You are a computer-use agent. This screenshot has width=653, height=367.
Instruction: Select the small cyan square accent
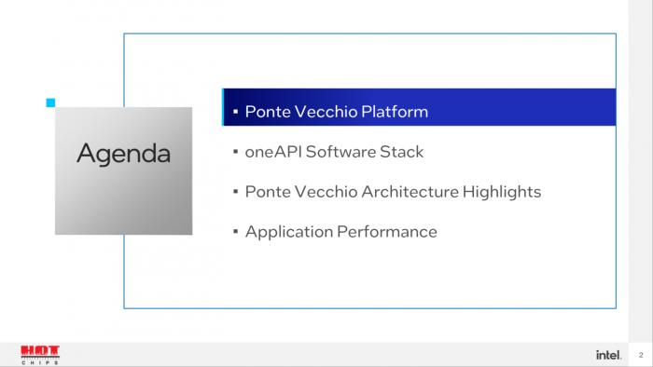pyautogui.click(x=50, y=102)
